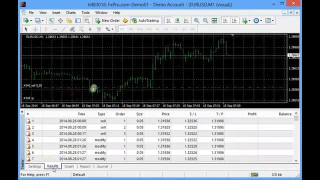Switch to the Report tab
The image size is (320, 180).
[85, 166]
